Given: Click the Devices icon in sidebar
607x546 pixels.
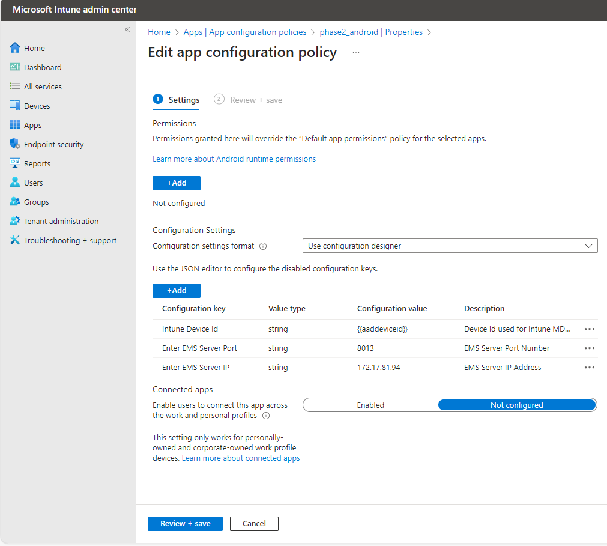Looking at the screenshot, I should pyautogui.click(x=15, y=106).
